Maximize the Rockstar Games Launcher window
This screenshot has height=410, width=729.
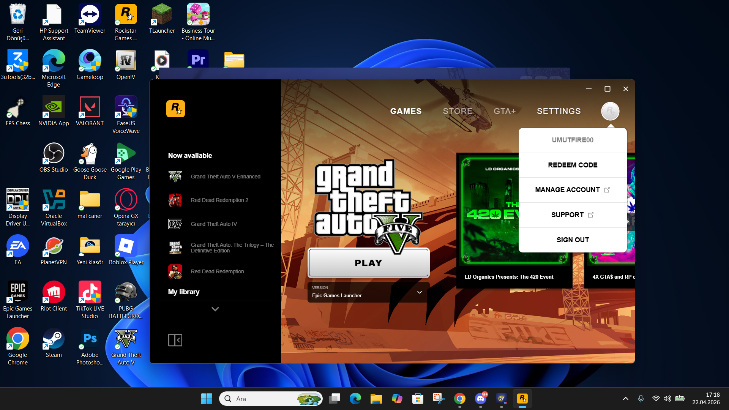607,89
